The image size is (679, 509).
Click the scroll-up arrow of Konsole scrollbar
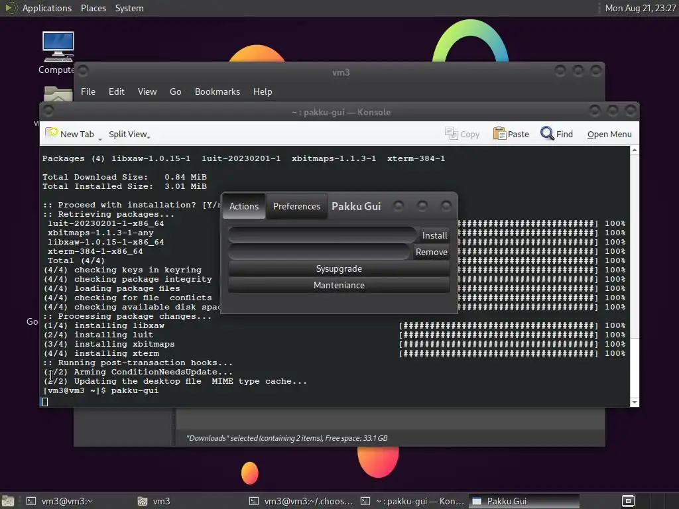[635, 150]
